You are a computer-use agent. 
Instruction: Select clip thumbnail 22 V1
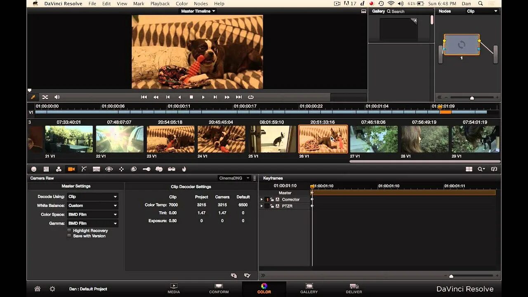click(120, 139)
